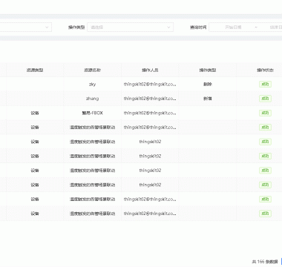Select the 繁易-FBOX resource name cell
The image size is (282, 267).
tap(93, 113)
